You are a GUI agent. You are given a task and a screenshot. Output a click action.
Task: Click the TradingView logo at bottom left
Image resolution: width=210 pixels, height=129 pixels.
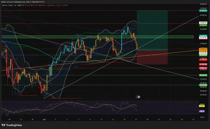point(12,125)
